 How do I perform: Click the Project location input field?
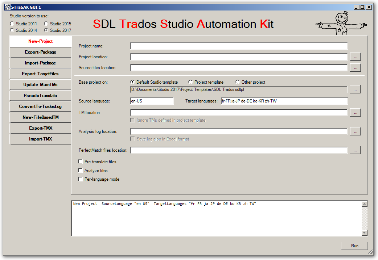click(239, 57)
